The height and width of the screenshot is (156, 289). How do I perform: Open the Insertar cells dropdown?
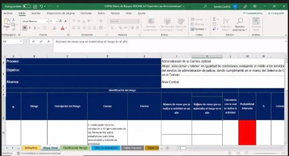[x=199, y=19]
